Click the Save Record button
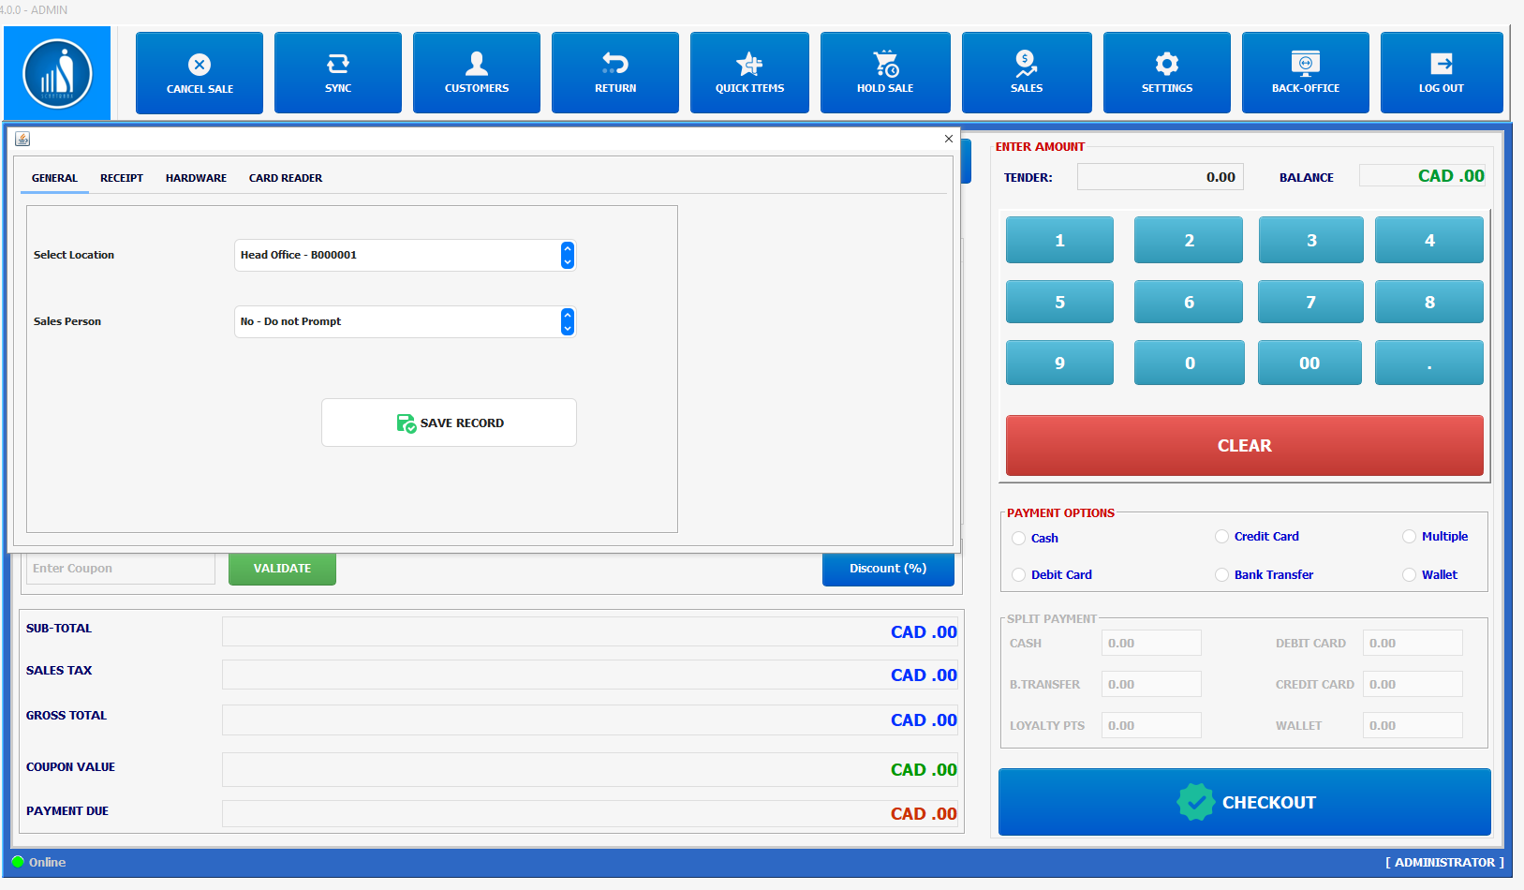Image resolution: width=1524 pixels, height=890 pixels. click(x=449, y=423)
